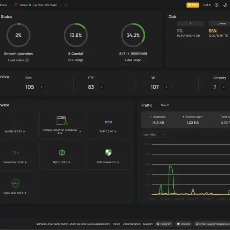Select the /www disk label
The width and height of the screenshot is (230, 230).
(222, 24)
